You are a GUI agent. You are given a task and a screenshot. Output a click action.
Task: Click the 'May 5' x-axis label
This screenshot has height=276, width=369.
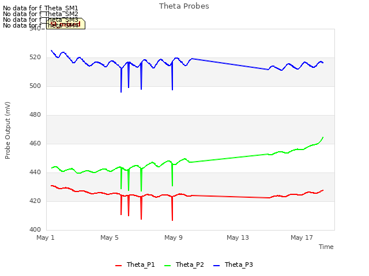[x=110, y=237]
